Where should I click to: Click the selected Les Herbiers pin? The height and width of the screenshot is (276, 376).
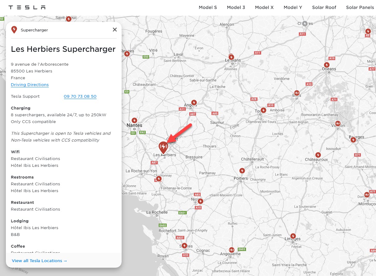[x=163, y=147]
